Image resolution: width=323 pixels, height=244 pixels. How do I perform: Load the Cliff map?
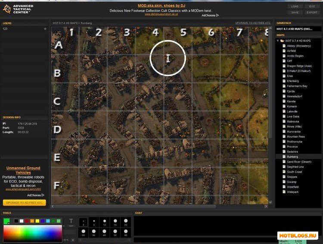click(289, 61)
